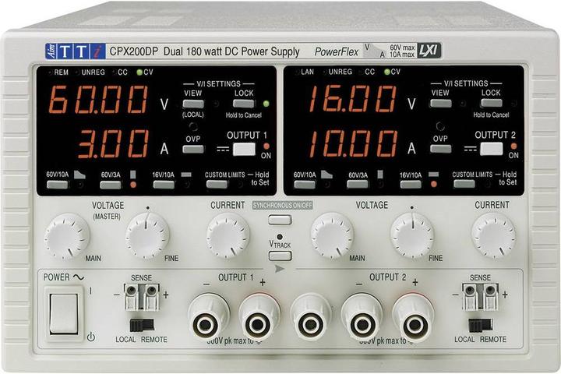Viewport: 561px width, 374px height.
Task: Click the Aim TTi logo
Action: (76, 51)
